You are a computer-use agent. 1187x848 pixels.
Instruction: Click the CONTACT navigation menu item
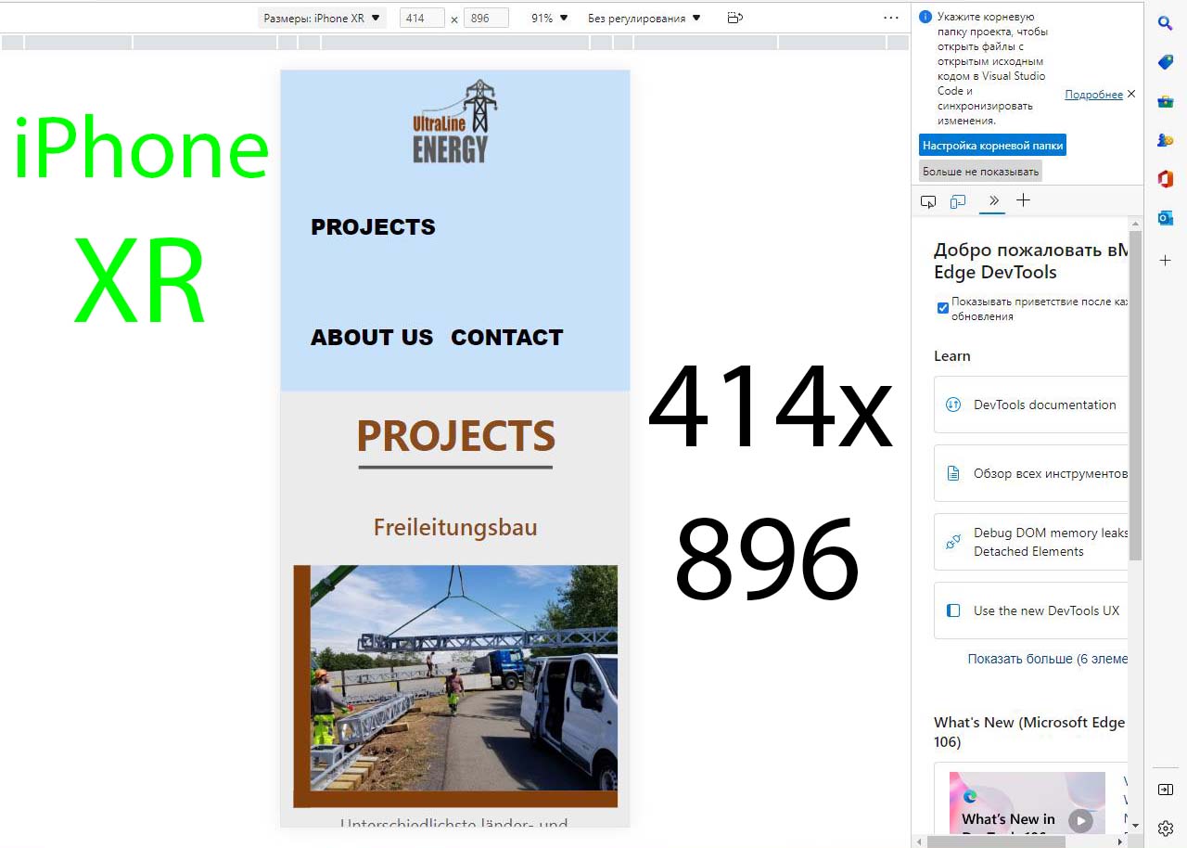tap(506, 338)
